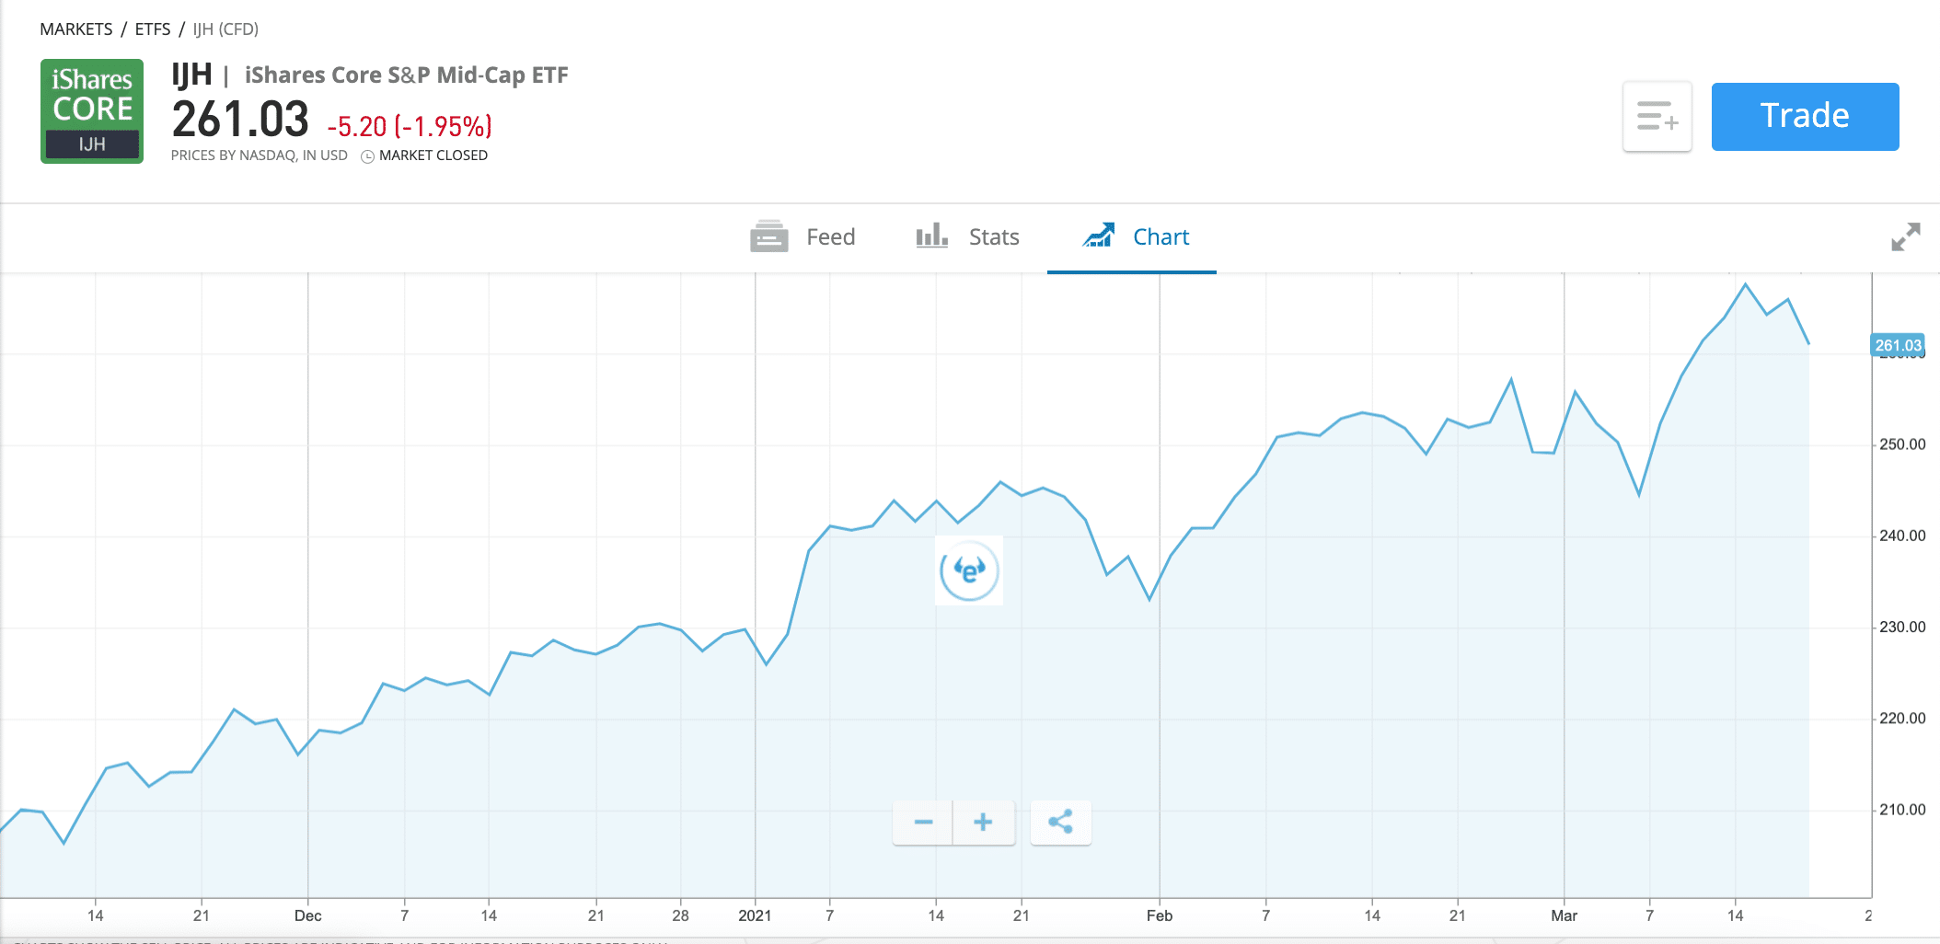This screenshot has height=944, width=1940.
Task: Switch to the Feed tab
Action: coord(829,236)
